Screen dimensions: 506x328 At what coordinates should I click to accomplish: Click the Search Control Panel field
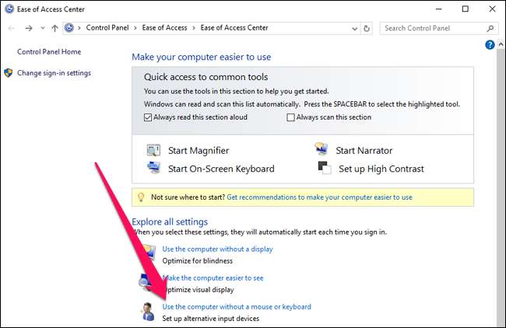(434, 28)
